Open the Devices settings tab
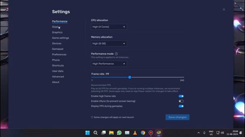 57,43
